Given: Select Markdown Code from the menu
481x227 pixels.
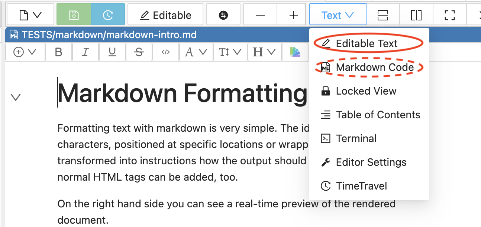Looking at the screenshot, I should click(x=374, y=67).
